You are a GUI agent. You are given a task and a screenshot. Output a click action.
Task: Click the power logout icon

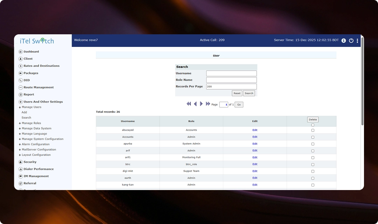pos(351,41)
